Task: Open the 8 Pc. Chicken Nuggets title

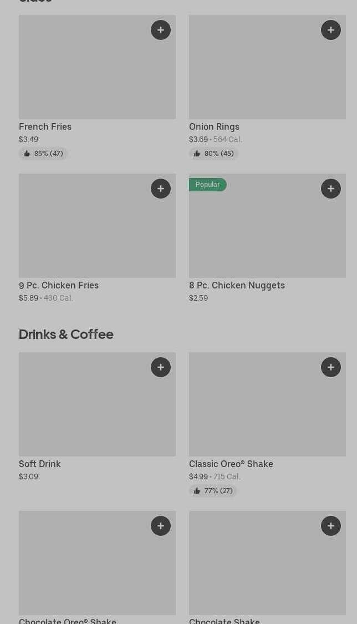Action: click(237, 285)
